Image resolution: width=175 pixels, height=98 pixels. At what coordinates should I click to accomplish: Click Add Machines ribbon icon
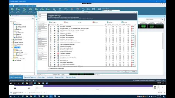click(x=18, y=10)
